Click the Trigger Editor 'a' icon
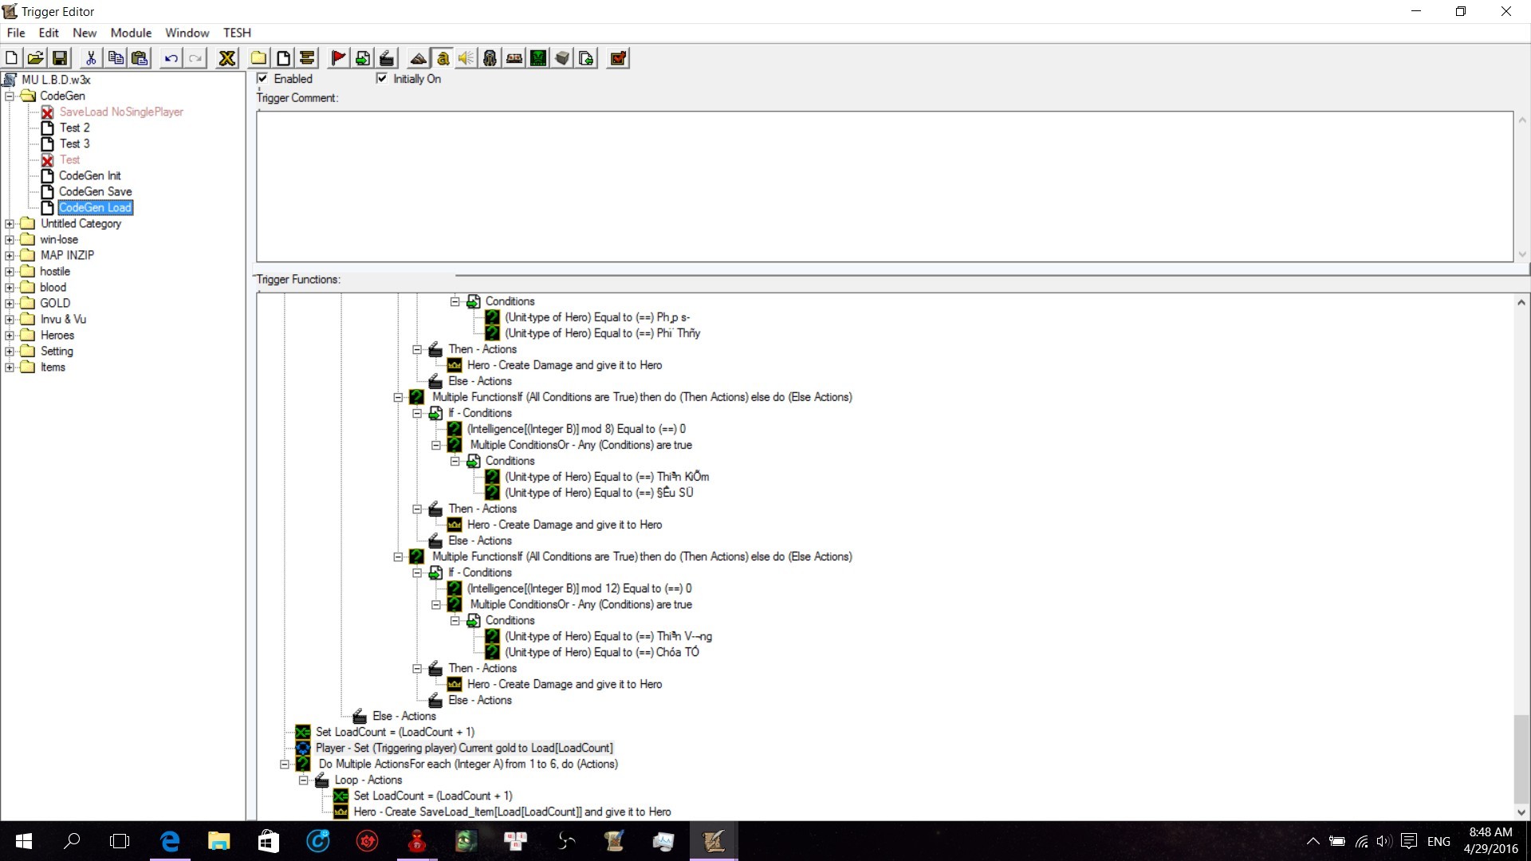The width and height of the screenshot is (1531, 861). point(443,58)
